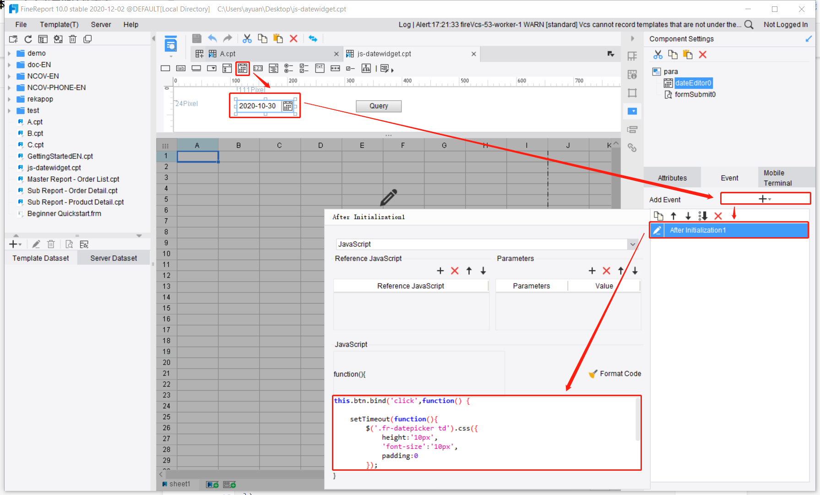Switch to the Mobile Terminal tab

tap(786, 178)
